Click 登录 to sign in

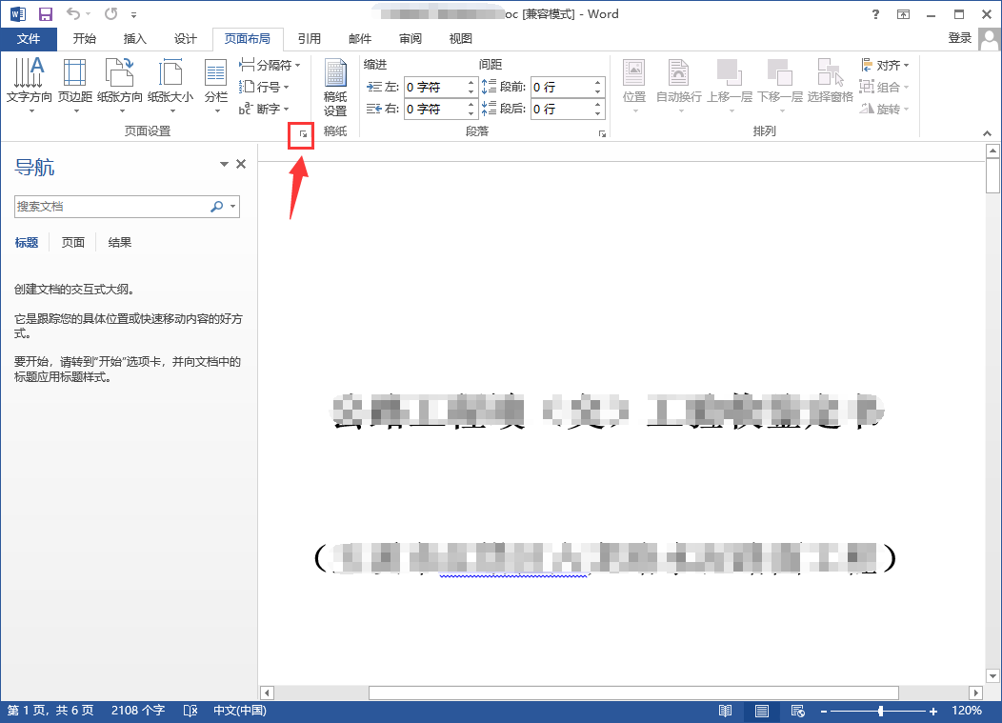click(960, 38)
